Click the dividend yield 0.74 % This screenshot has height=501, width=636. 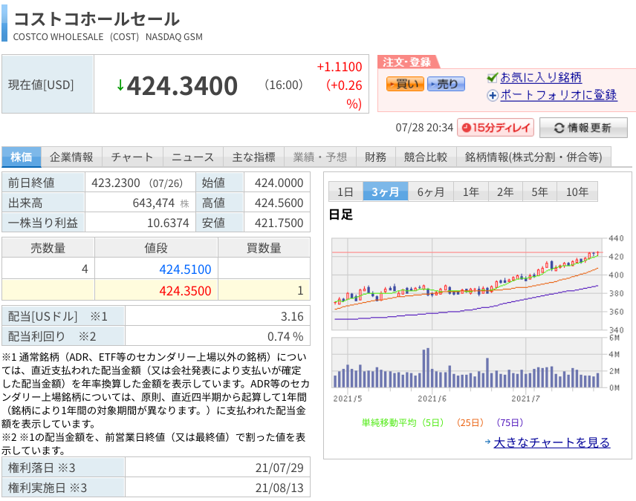tap(285, 336)
